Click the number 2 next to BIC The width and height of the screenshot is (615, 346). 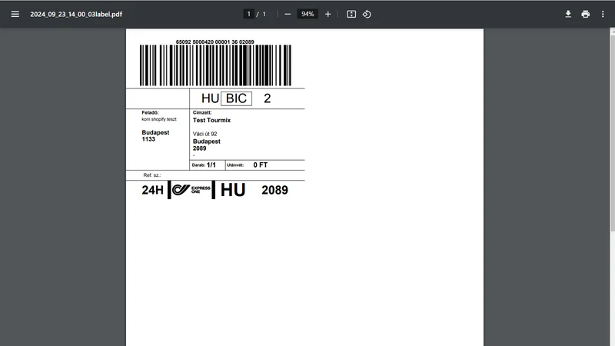click(x=267, y=98)
